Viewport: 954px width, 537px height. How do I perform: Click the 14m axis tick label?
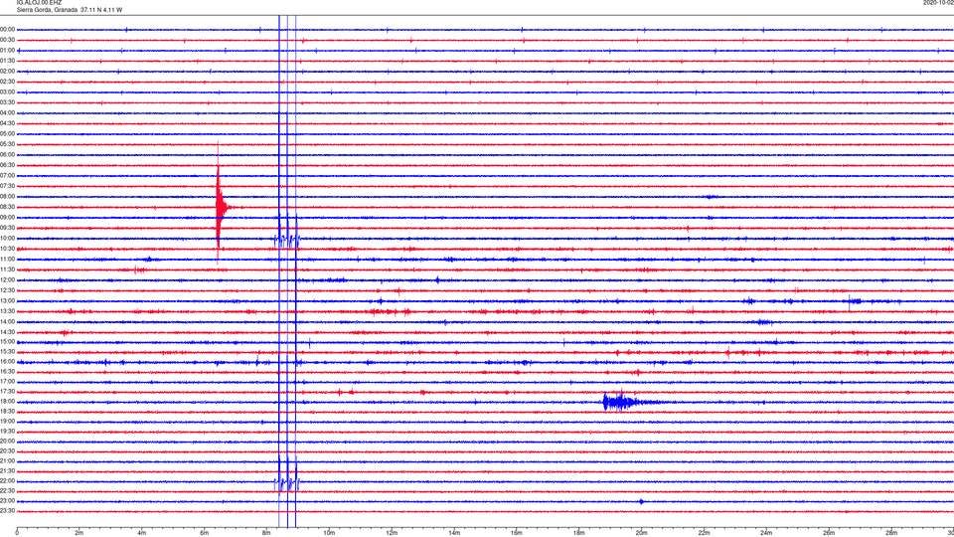point(454,533)
